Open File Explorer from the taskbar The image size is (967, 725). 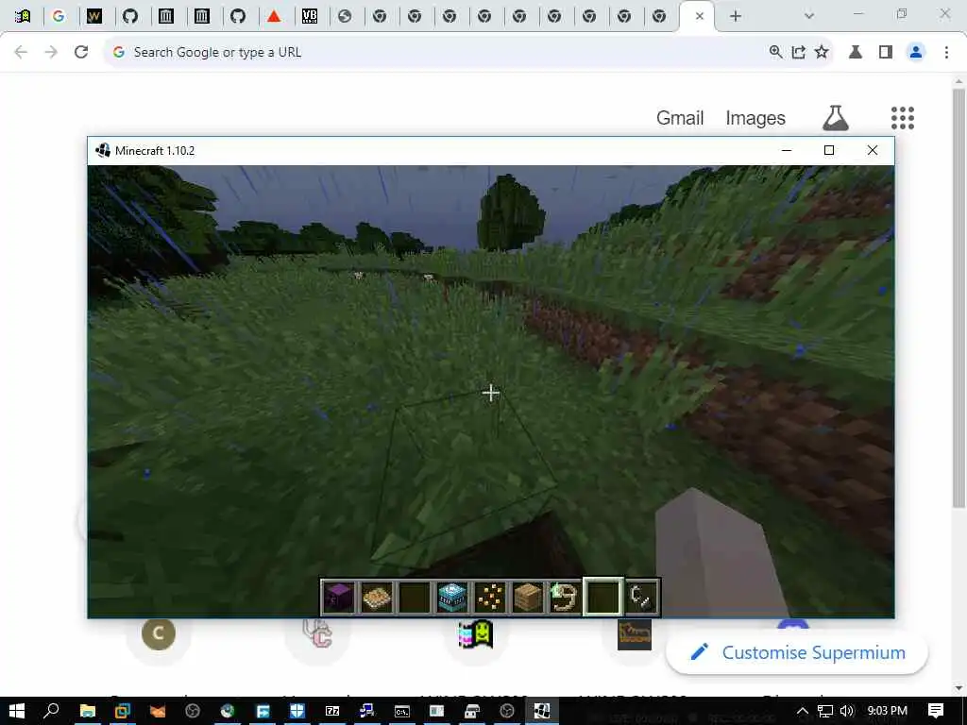click(x=88, y=711)
